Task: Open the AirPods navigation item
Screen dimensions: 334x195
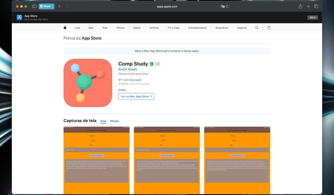Action: tap(154, 28)
